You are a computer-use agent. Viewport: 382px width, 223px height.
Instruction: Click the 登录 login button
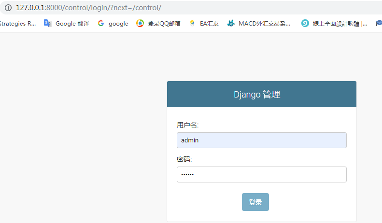click(x=255, y=202)
